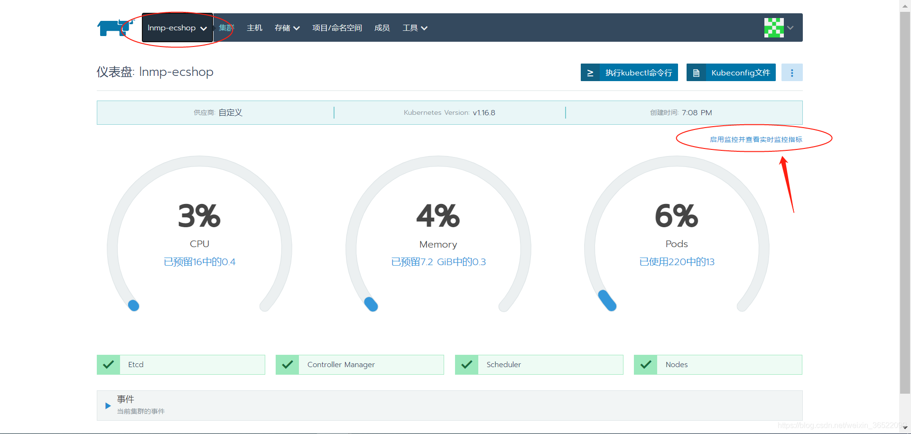The width and height of the screenshot is (911, 434).
Task: Click the 仪表盘: lnmp-ecshop heading
Action: [x=155, y=72]
